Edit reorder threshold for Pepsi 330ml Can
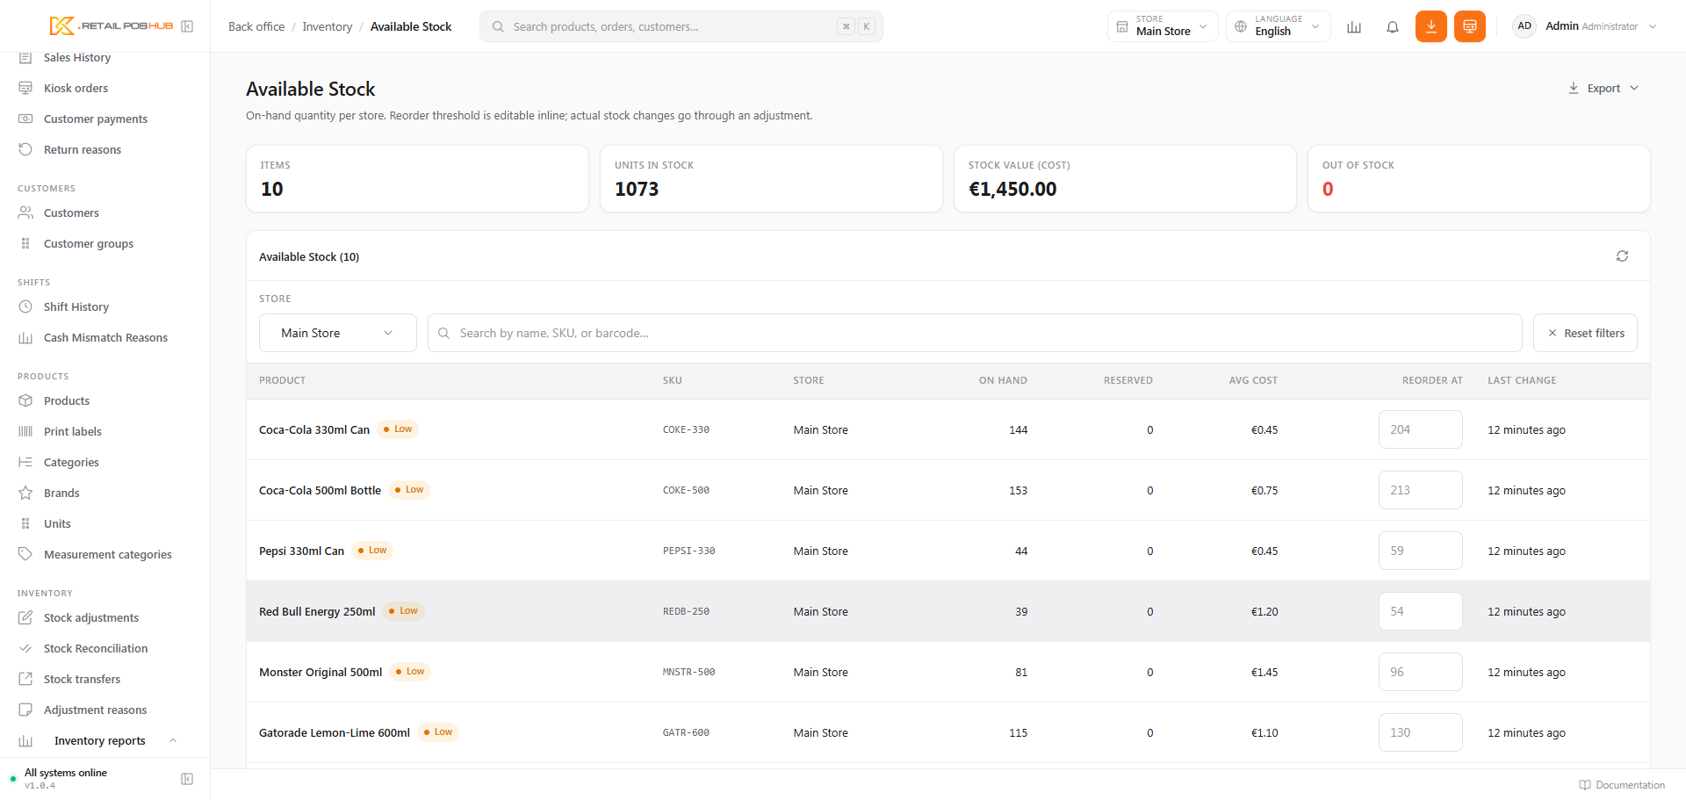 click(1420, 551)
